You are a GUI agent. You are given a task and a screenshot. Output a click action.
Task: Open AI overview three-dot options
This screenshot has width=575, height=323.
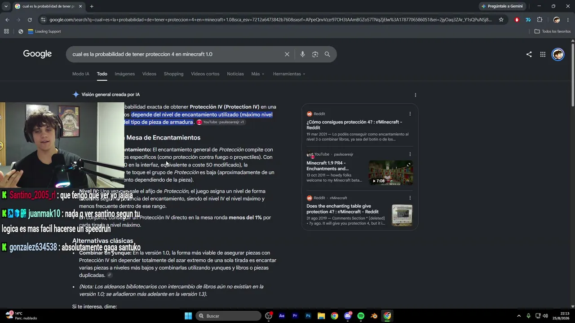tap(415, 95)
